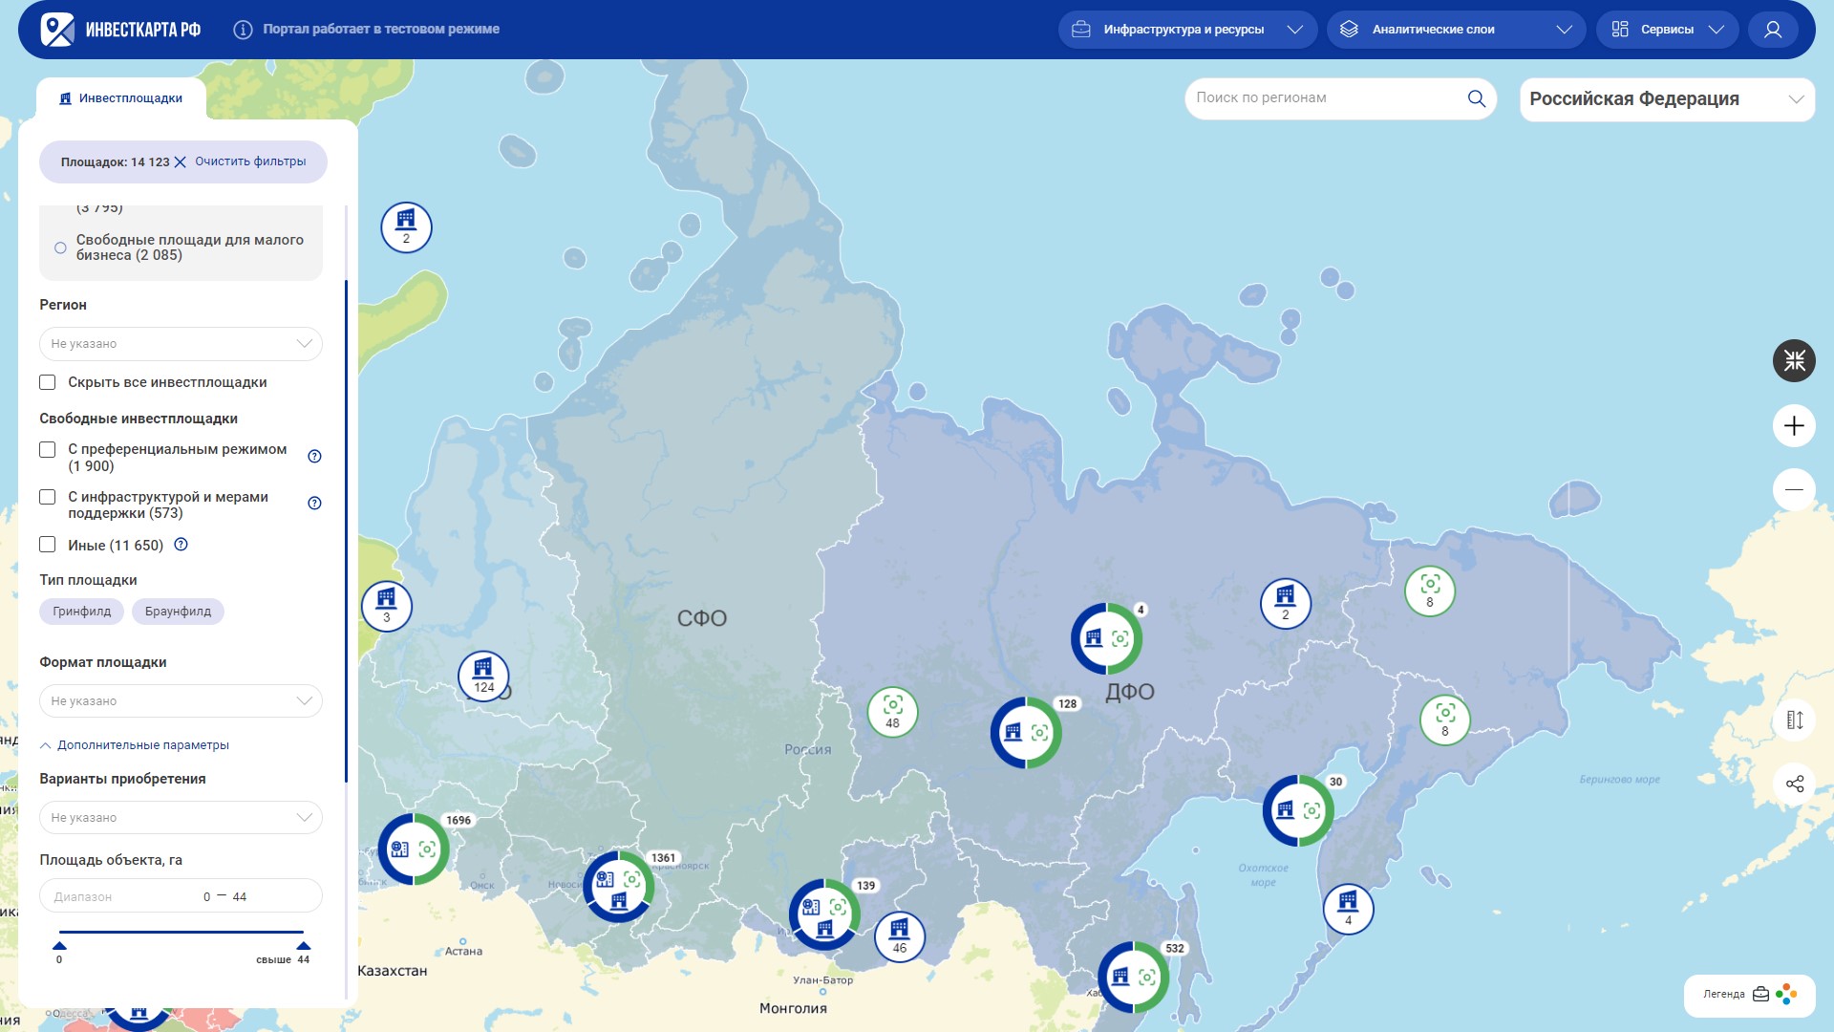Image resolution: width=1834 pixels, height=1032 pixels.
Task: Open the Инвестплощадки tab
Action: click(x=121, y=98)
